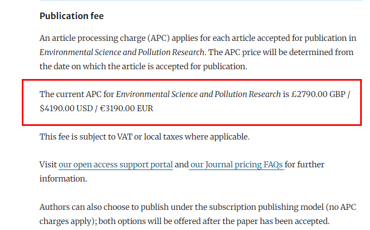The height and width of the screenshot is (230, 370).
Task: Click the "Publication fee" heading
Action: [x=71, y=16]
